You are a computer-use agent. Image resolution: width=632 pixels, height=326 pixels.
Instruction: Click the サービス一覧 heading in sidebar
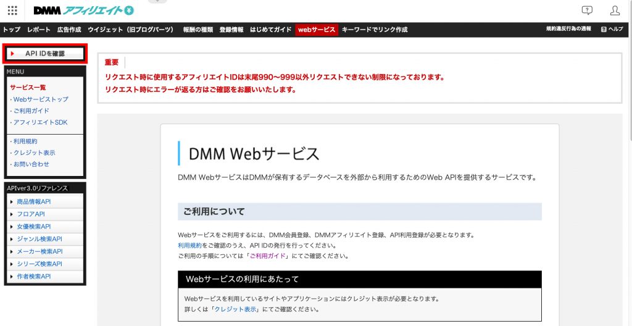[x=28, y=87]
